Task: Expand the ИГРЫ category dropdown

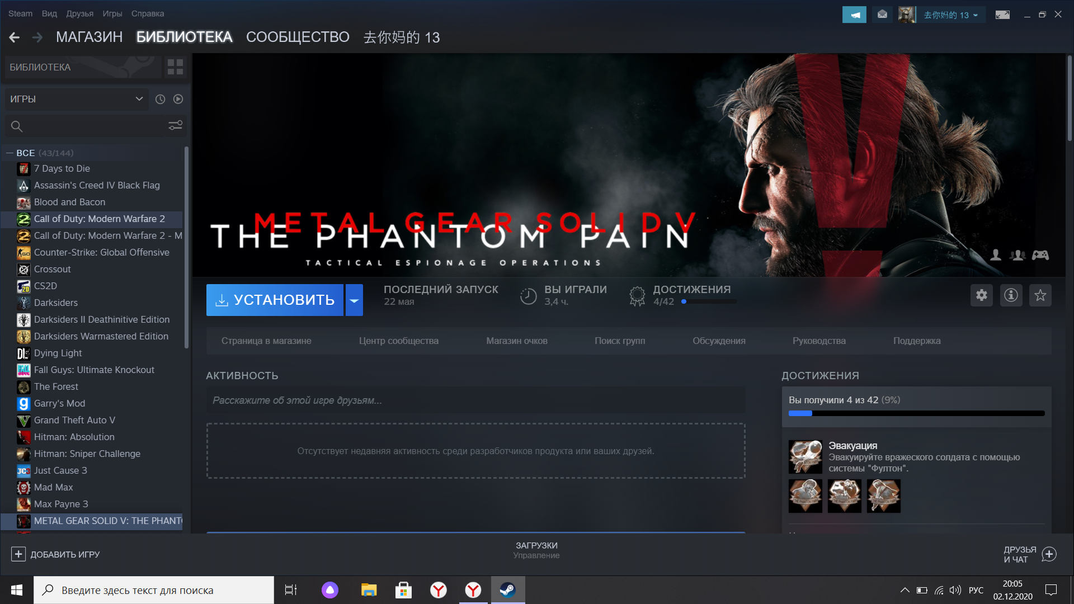Action: pyautogui.click(x=77, y=99)
